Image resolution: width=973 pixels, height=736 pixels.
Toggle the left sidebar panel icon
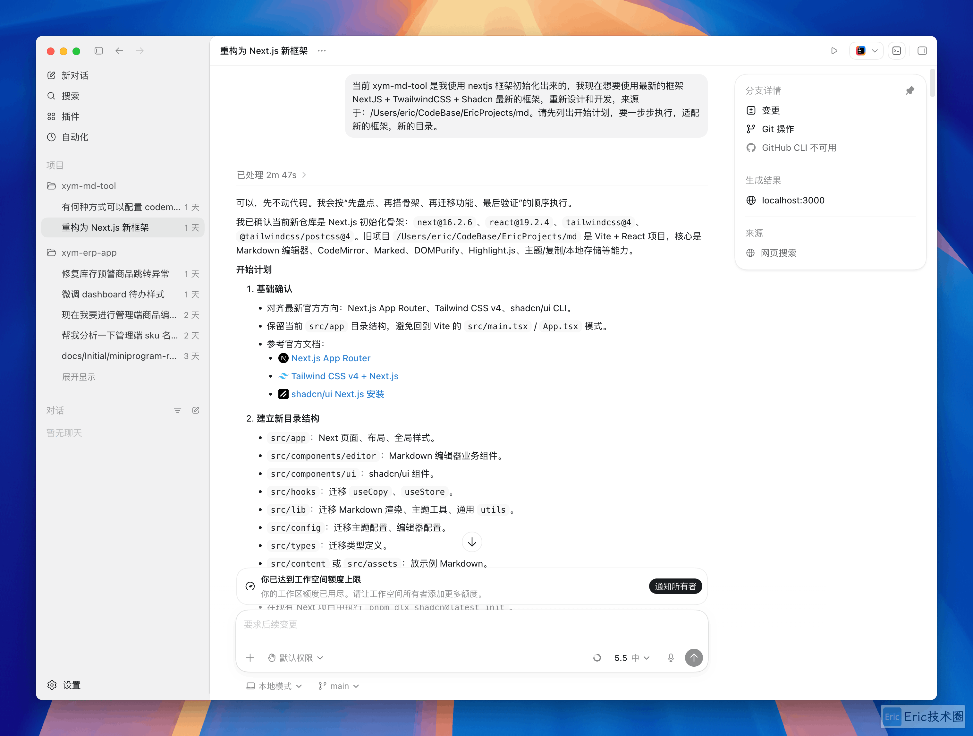(x=98, y=51)
